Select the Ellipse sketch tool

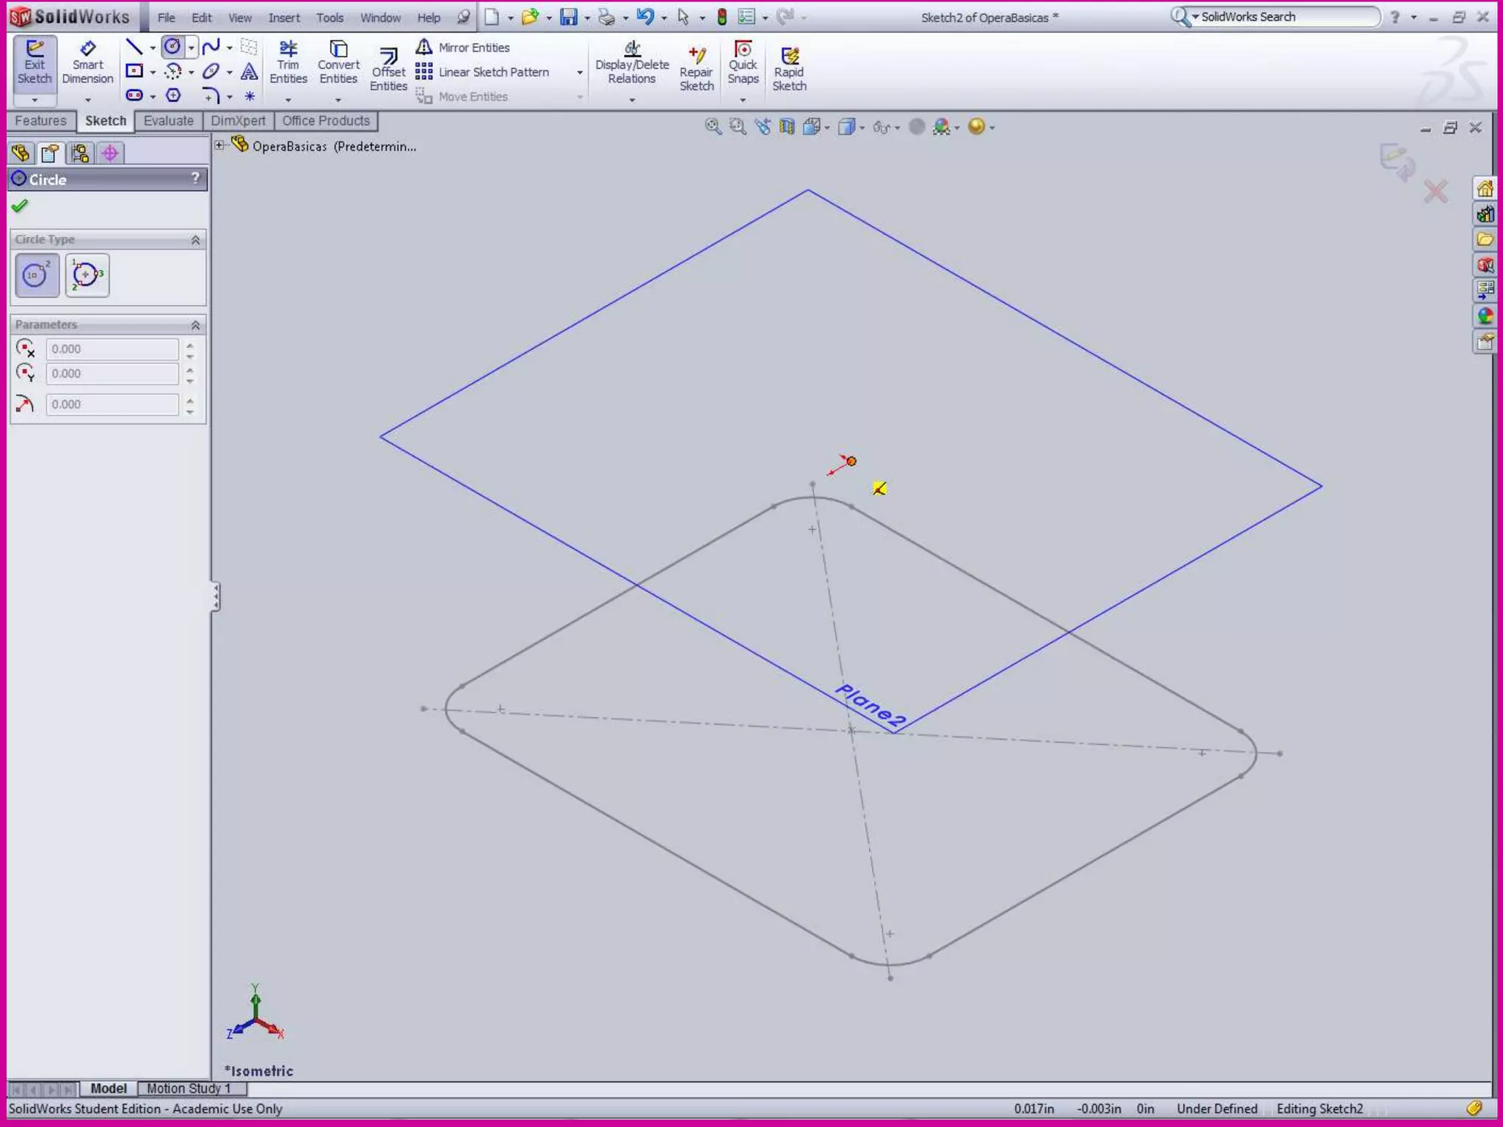(x=211, y=72)
